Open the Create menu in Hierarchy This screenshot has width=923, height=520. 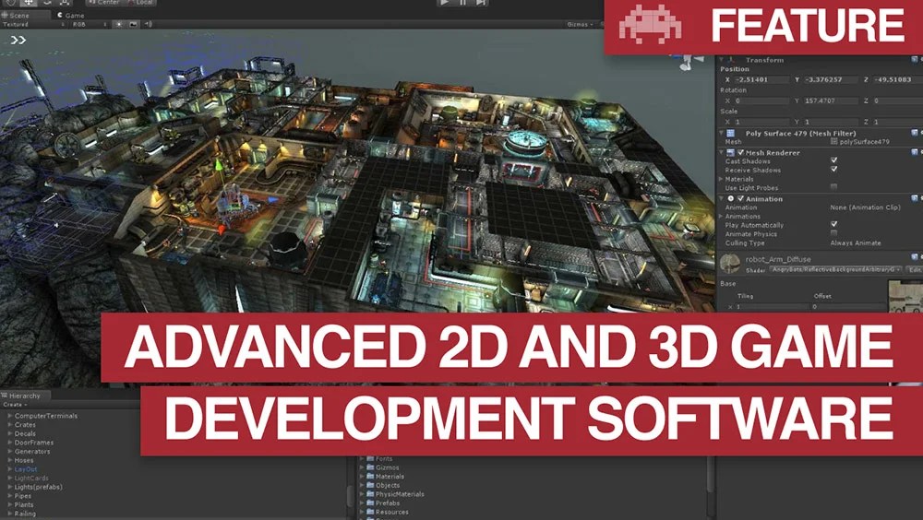click(x=15, y=405)
